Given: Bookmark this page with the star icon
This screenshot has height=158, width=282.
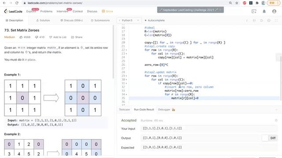Looking at the screenshot, I should 237,3.
